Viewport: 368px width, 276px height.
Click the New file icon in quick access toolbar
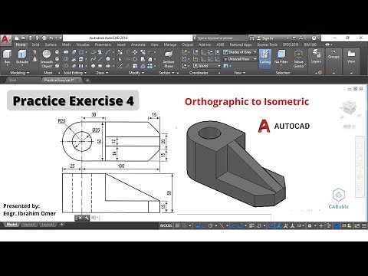coord(17,38)
